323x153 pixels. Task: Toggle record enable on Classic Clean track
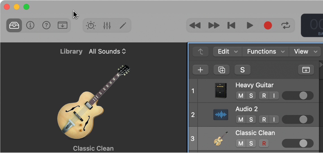(264, 143)
